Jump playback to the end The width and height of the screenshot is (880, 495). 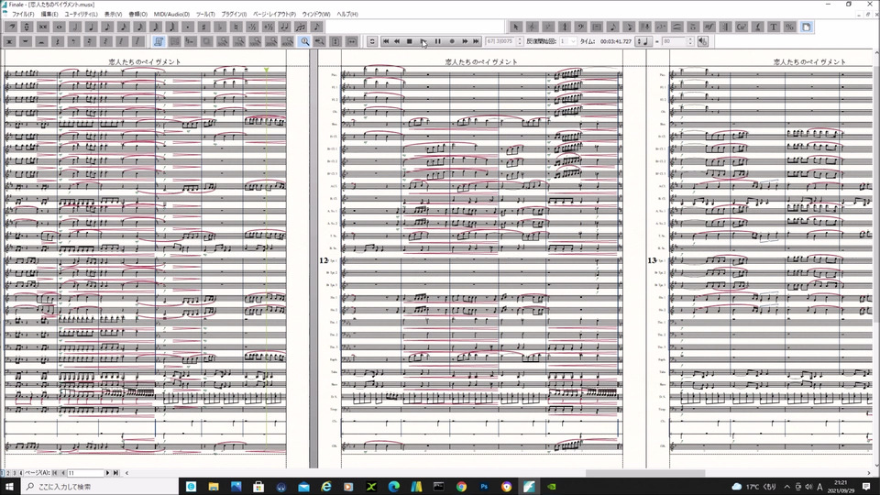(x=476, y=41)
